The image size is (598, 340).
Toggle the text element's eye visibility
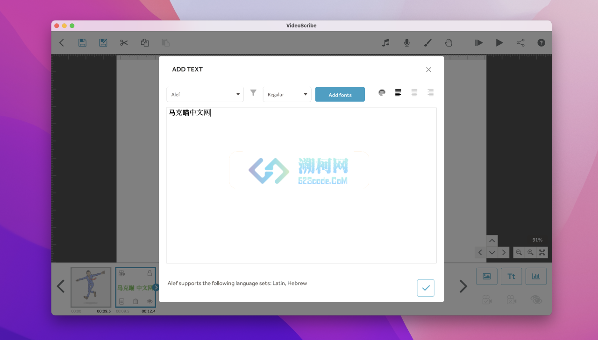coord(149,302)
